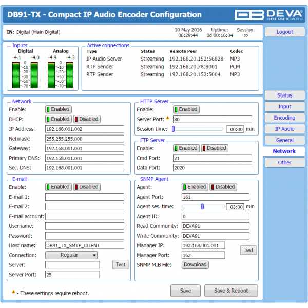Click the Logout button
Screen dimensions: 308x308
[284, 32]
